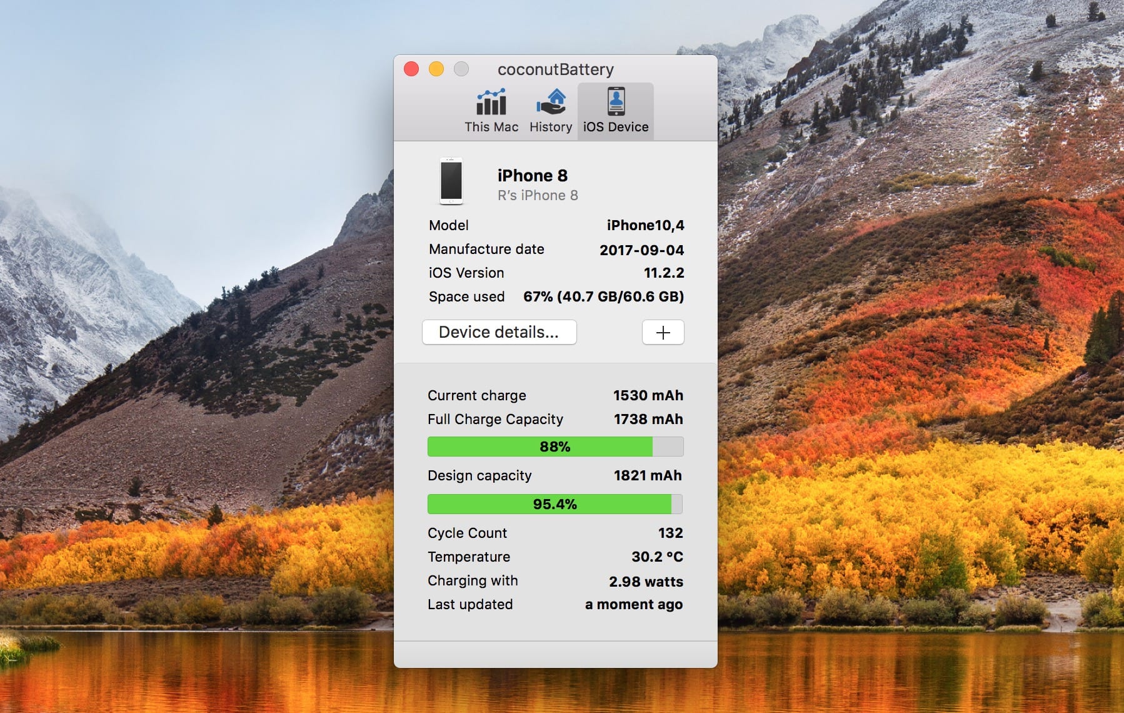Click the Last updated label
Image resolution: width=1124 pixels, height=713 pixels.
(470, 604)
